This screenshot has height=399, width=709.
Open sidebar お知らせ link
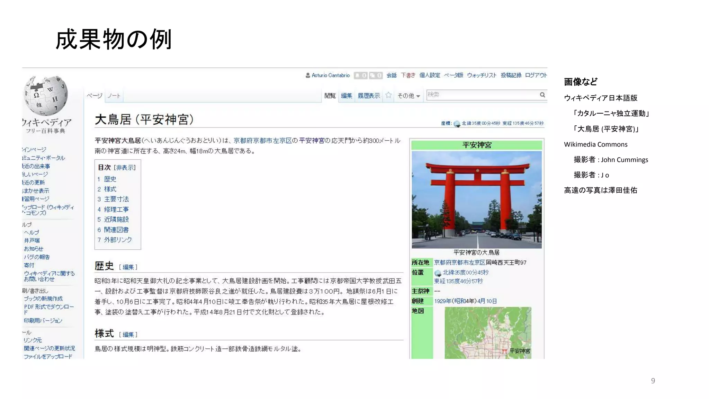34,249
